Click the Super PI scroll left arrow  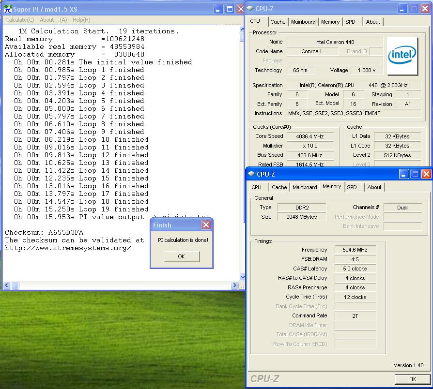7,285
